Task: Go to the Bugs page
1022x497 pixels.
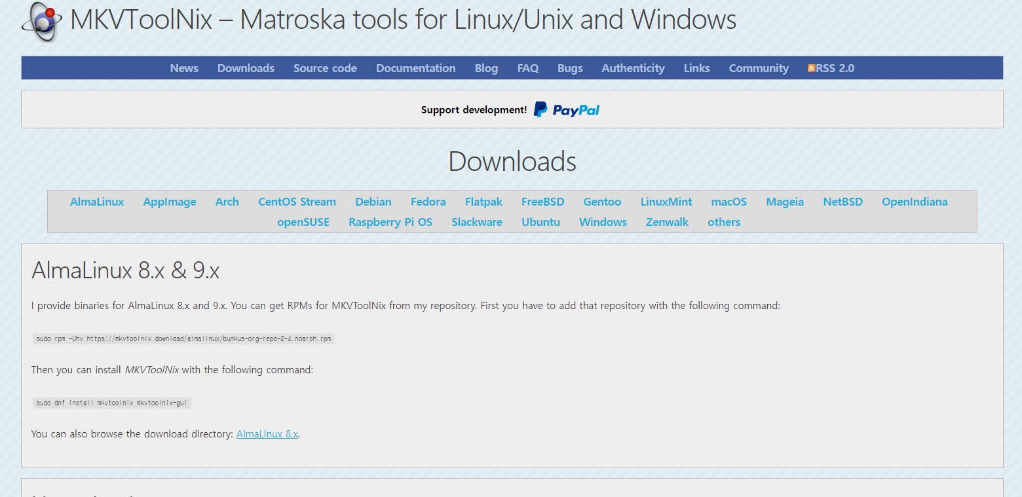Action: click(x=570, y=68)
